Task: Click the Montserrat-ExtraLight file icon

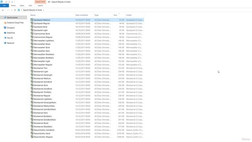Action: click(x=32, y=75)
